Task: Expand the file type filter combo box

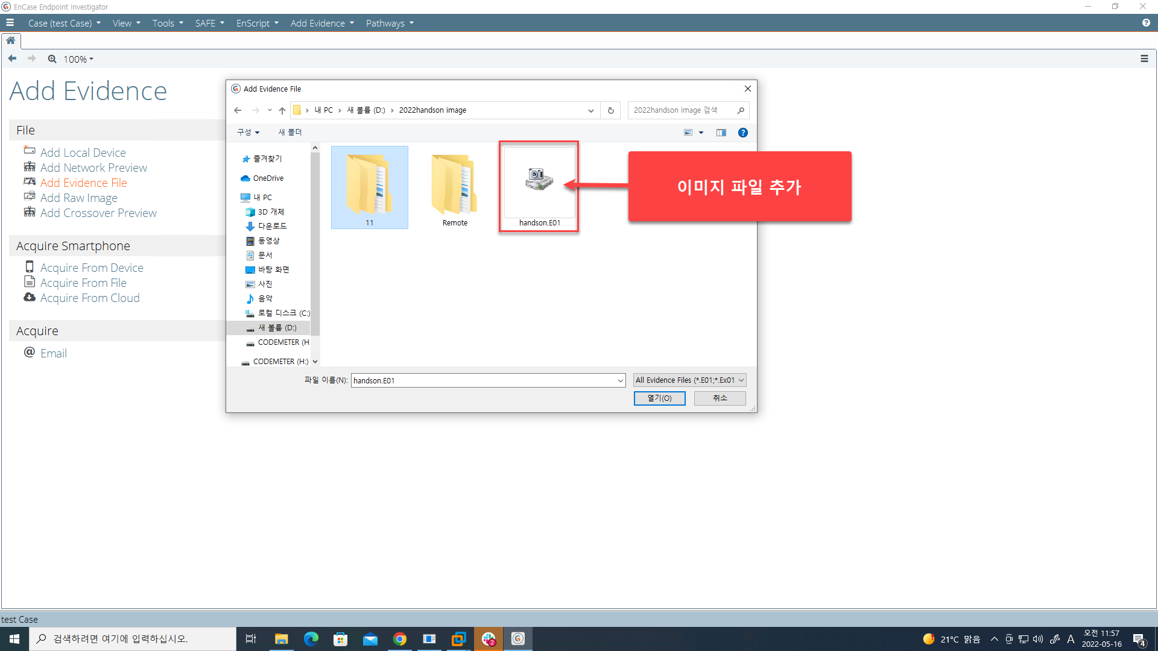Action: tap(690, 380)
